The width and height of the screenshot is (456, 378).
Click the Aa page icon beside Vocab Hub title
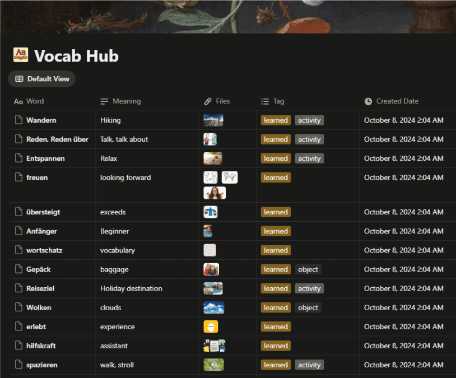(x=20, y=55)
